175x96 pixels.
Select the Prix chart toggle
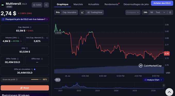(58, 12)
